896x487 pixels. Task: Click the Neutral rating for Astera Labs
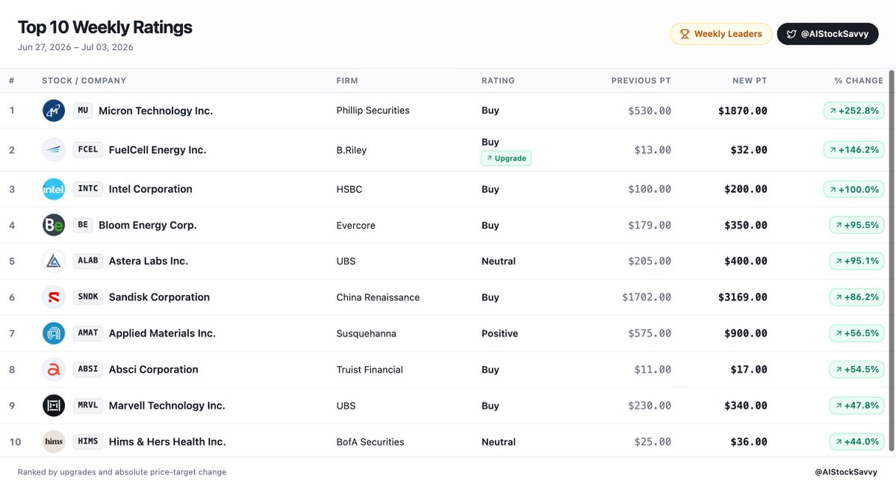click(499, 261)
